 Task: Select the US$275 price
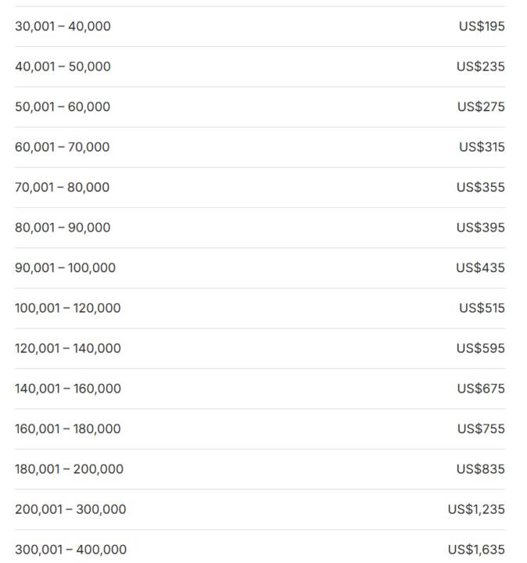pos(481,107)
